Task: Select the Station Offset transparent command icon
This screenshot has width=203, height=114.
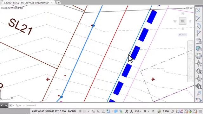Action: [x=198, y=100]
